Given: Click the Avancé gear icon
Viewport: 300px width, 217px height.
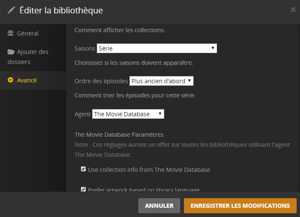Looking at the screenshot, I should click(11, 80).
